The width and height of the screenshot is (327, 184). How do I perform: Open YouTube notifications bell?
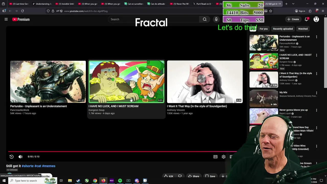pos(307,19)
